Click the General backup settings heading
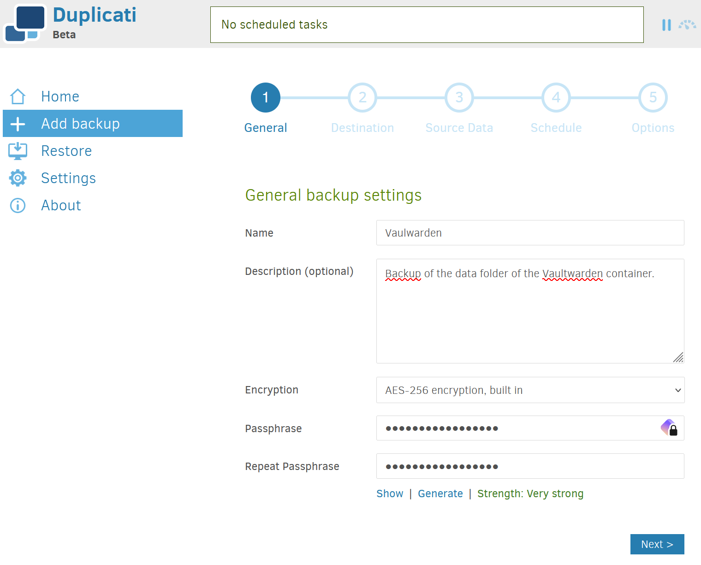The width and height of the screenshot is (701, 565). coord(333,195)
